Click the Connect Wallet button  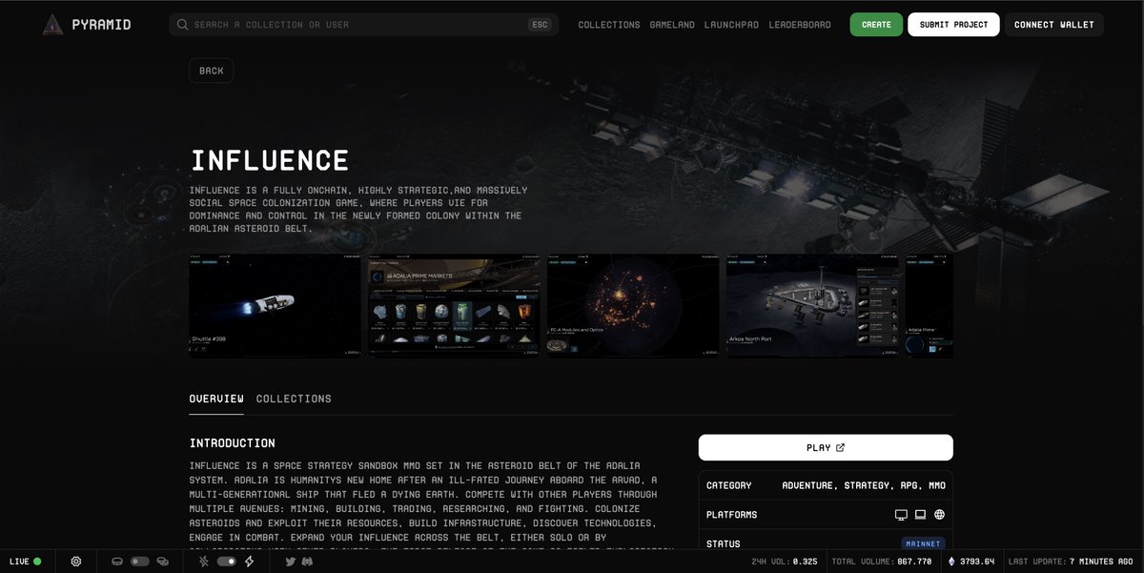(1054, 25)
